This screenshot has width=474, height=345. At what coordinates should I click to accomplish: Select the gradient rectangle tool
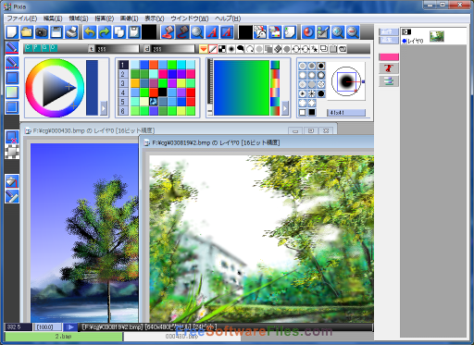point(12,92)
